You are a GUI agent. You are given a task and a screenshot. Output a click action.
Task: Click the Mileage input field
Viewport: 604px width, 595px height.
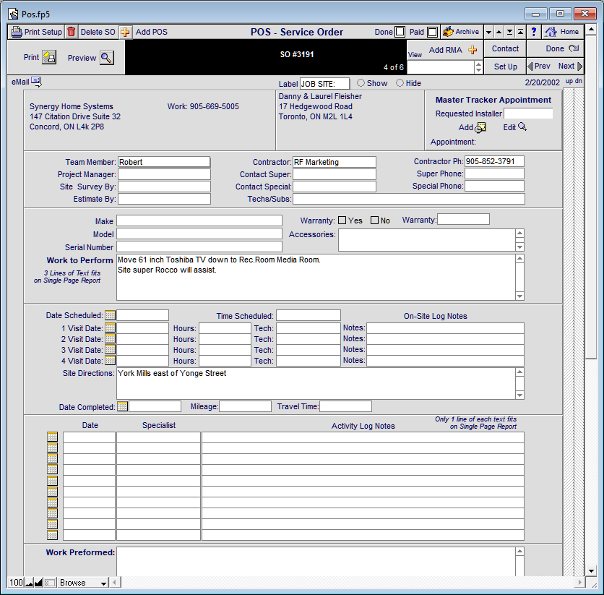[245, 406]
